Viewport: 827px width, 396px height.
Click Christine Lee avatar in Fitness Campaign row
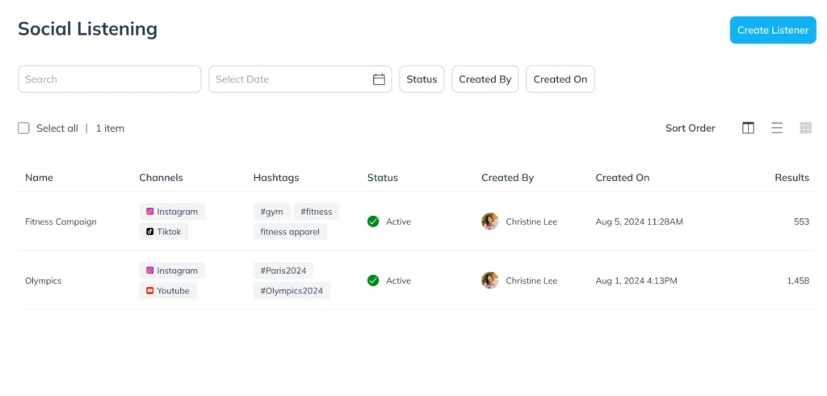pyautogui.click(x=490, y=221)
